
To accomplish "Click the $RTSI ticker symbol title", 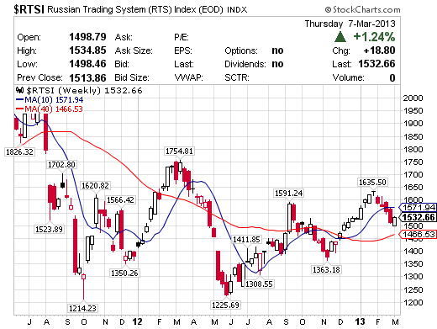I will (x=29, y=9).
